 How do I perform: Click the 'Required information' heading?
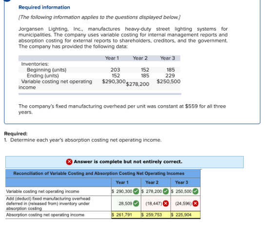tap(44, 7)
